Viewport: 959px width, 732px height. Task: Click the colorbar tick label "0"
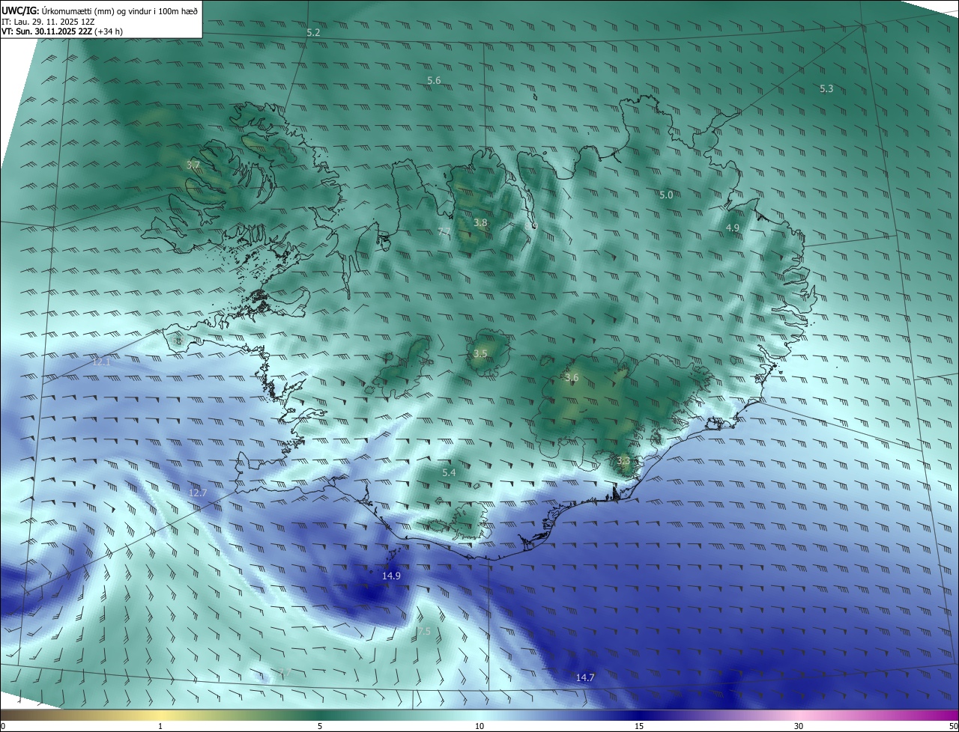[x=3, y=726]
